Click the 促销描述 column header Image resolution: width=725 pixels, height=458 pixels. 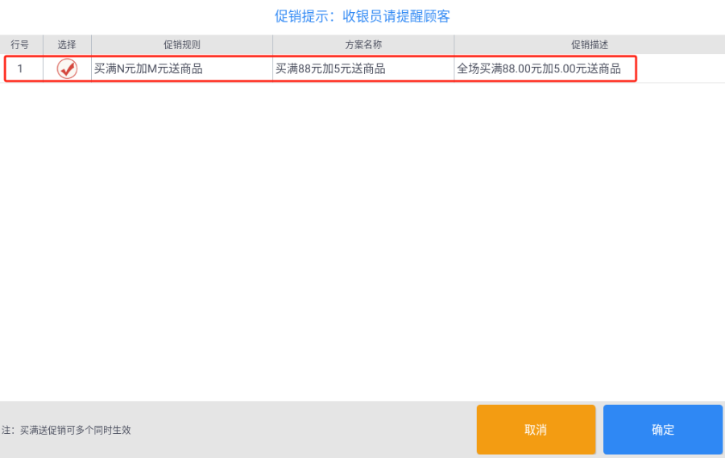(x=590, y=45)
